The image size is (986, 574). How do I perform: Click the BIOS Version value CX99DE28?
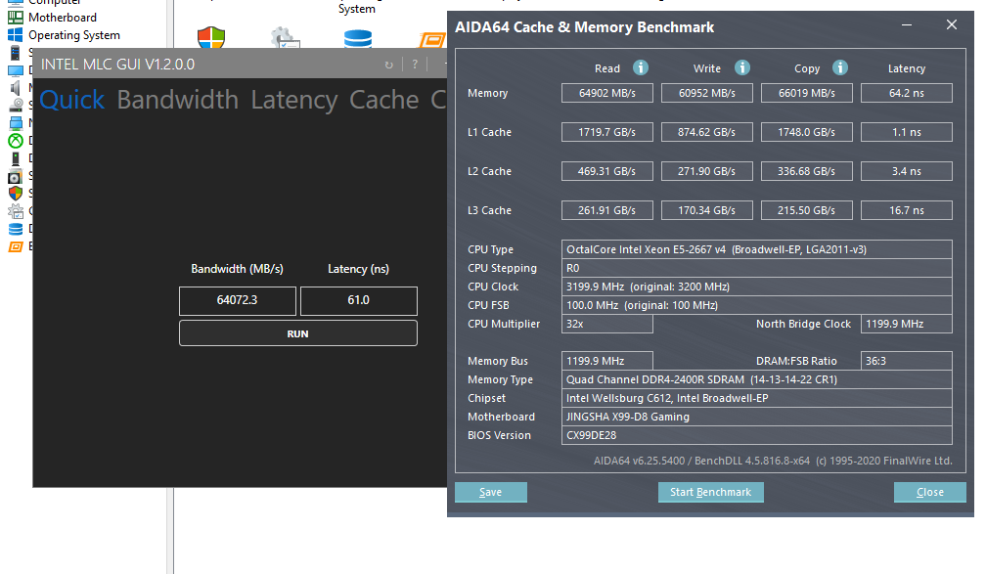point(756,435)
